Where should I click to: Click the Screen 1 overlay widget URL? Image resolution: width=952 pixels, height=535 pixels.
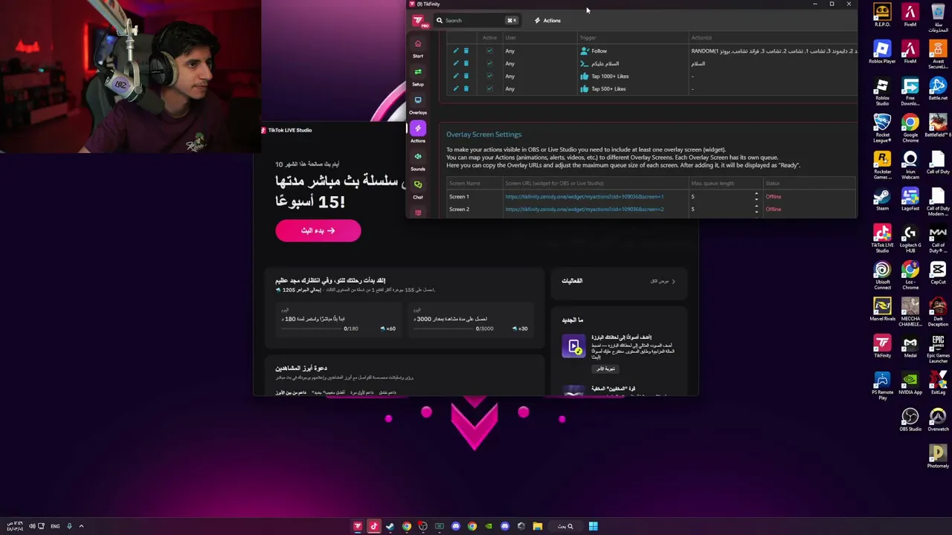click(585, 196)
